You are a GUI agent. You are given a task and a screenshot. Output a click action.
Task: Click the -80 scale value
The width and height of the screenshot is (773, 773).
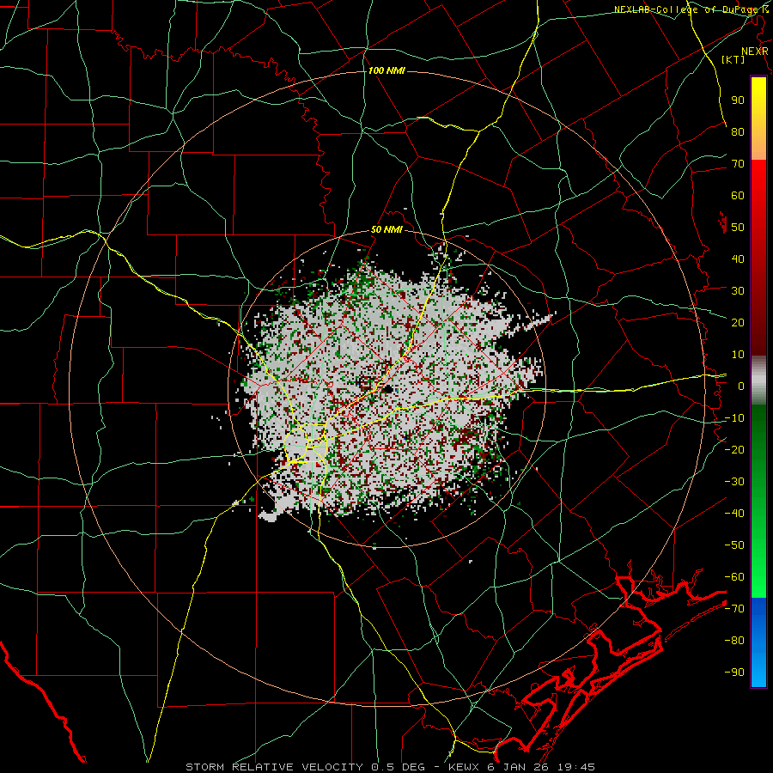pos(734,641)
